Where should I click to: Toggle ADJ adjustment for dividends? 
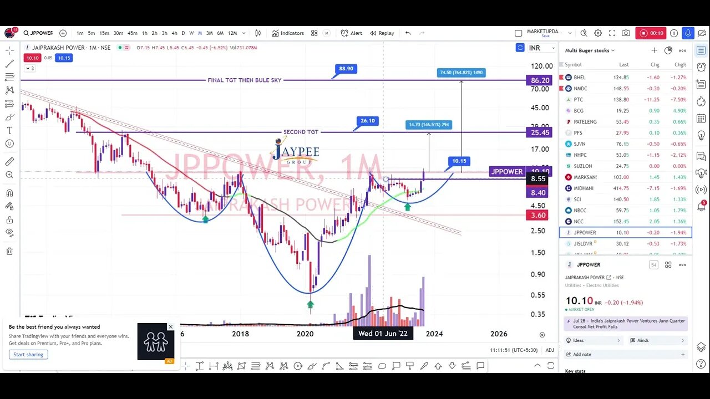coord(550,350)
